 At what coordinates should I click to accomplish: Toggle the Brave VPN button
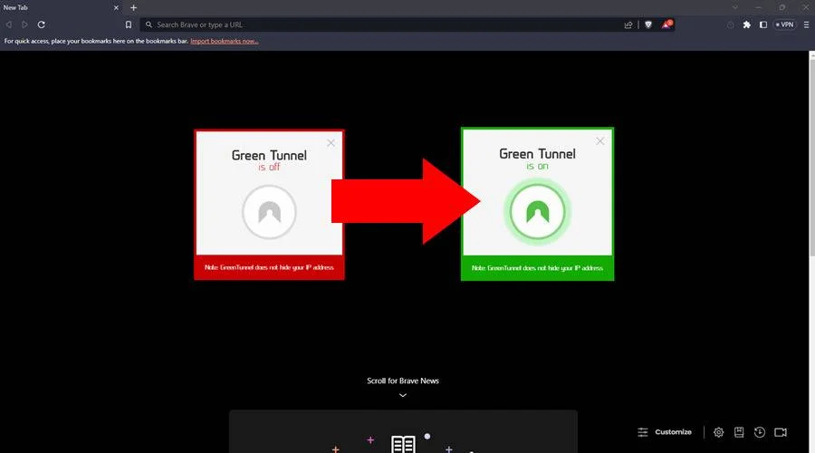click(x=785, y=24)
